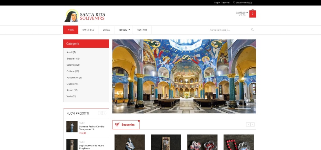
Task: Click the Categorie panel header
Action: tap(86, 44)
